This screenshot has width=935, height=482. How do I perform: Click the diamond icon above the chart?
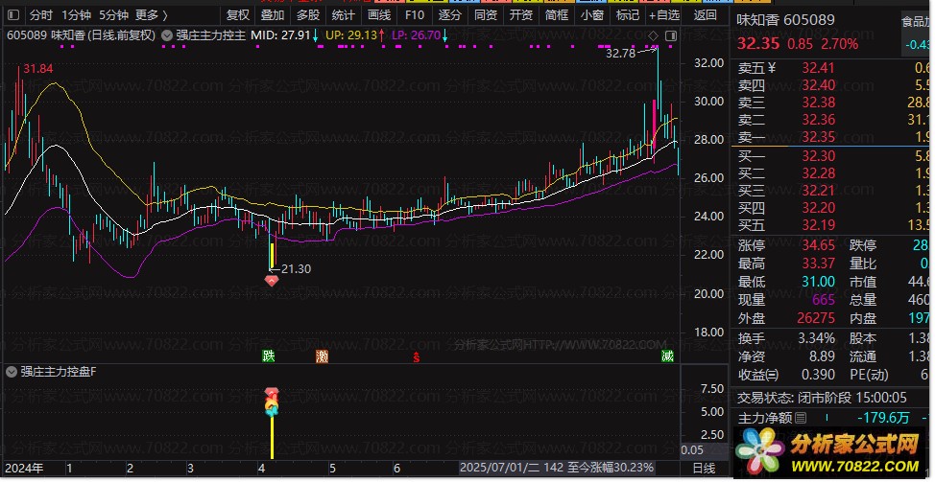pyautogui.click(x=653, y=35)
